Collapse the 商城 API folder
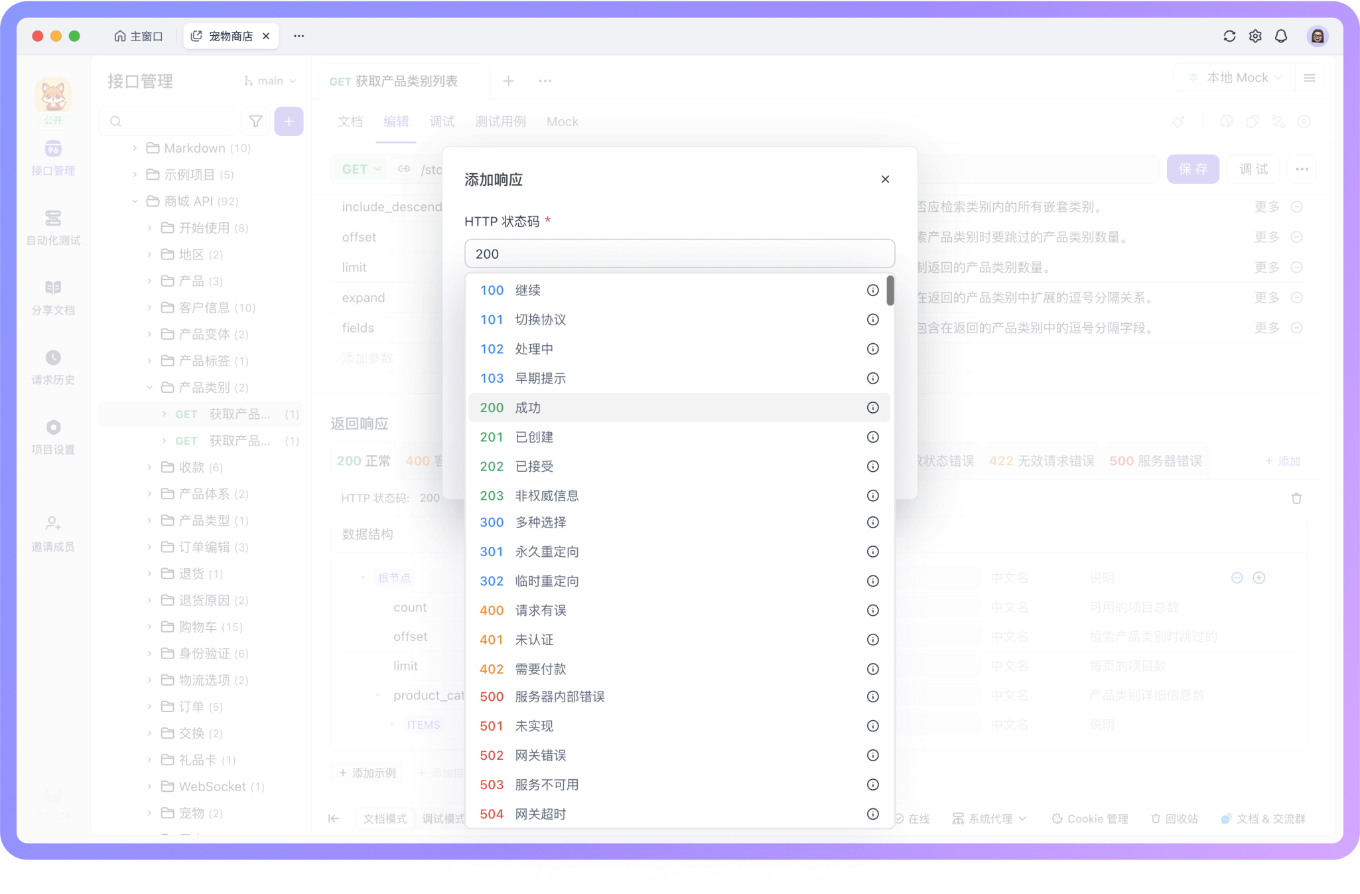 coord(135,201)
